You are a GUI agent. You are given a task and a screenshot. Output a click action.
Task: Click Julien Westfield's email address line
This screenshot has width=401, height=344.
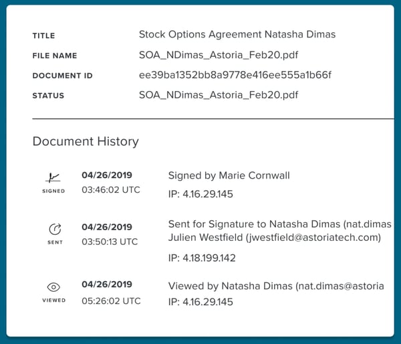tap(274, 238)
